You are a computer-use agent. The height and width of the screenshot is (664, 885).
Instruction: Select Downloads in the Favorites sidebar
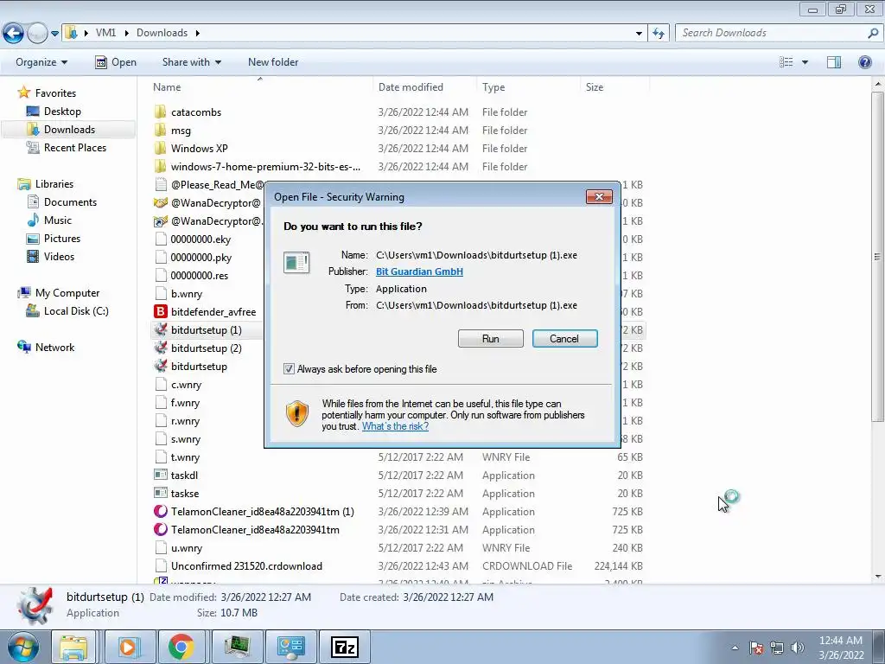[x=69, y=130]
